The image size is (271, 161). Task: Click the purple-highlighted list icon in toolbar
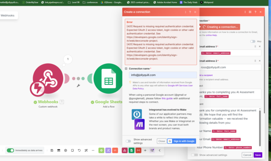click(x=152, y=150)
